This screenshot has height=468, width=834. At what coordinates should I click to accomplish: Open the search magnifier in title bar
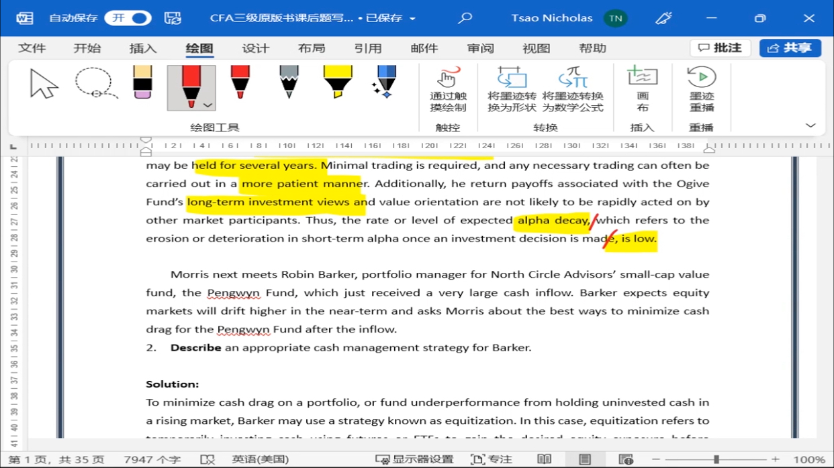pos(465,18)
